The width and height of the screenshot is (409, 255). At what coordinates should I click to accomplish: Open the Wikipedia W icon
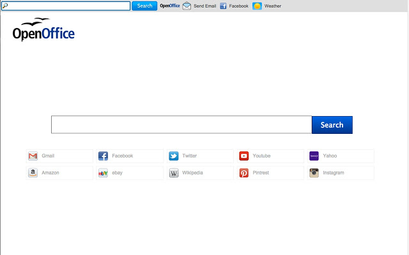pos(173,173)
